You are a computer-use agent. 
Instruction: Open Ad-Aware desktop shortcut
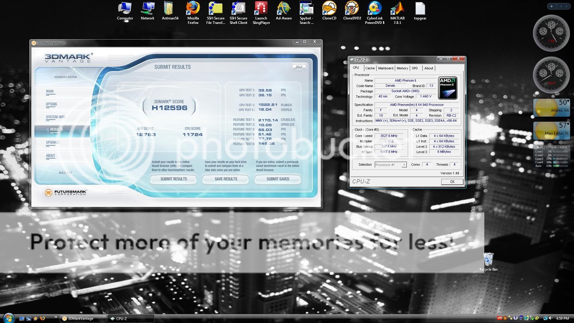284,11
